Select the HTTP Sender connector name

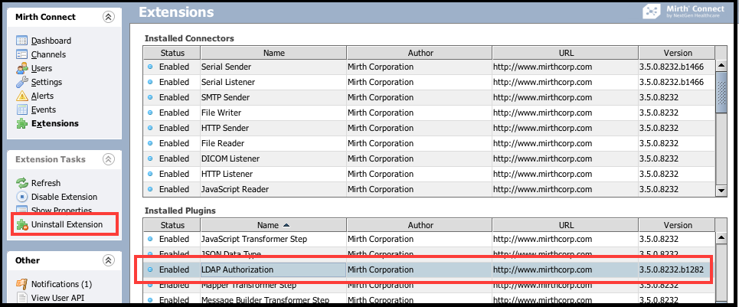pyautogui.click(x=225, y=128)
